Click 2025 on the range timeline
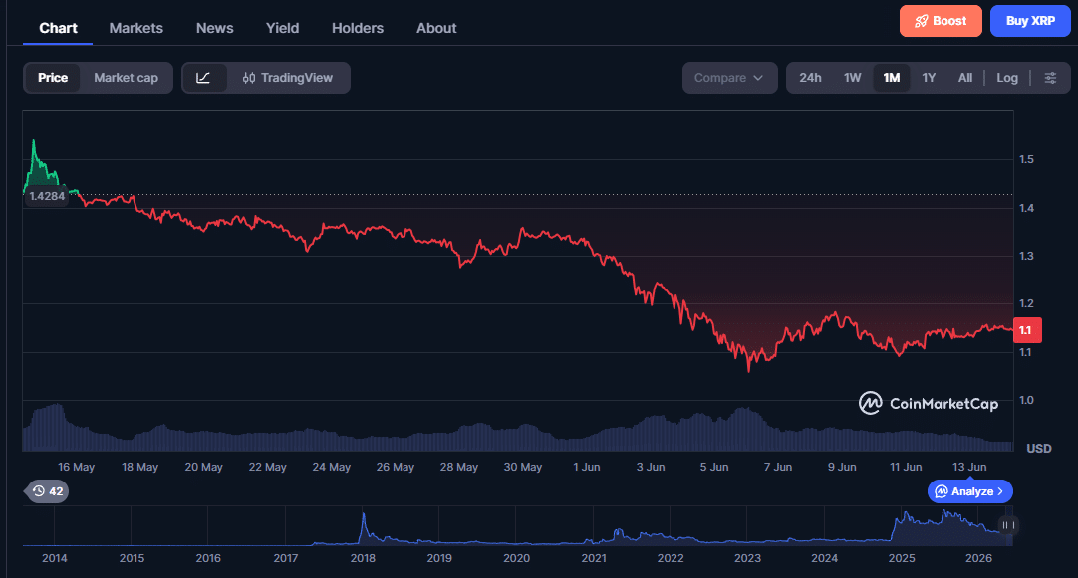This screenshot has width=1078, height=578. (x=902, y=558)
